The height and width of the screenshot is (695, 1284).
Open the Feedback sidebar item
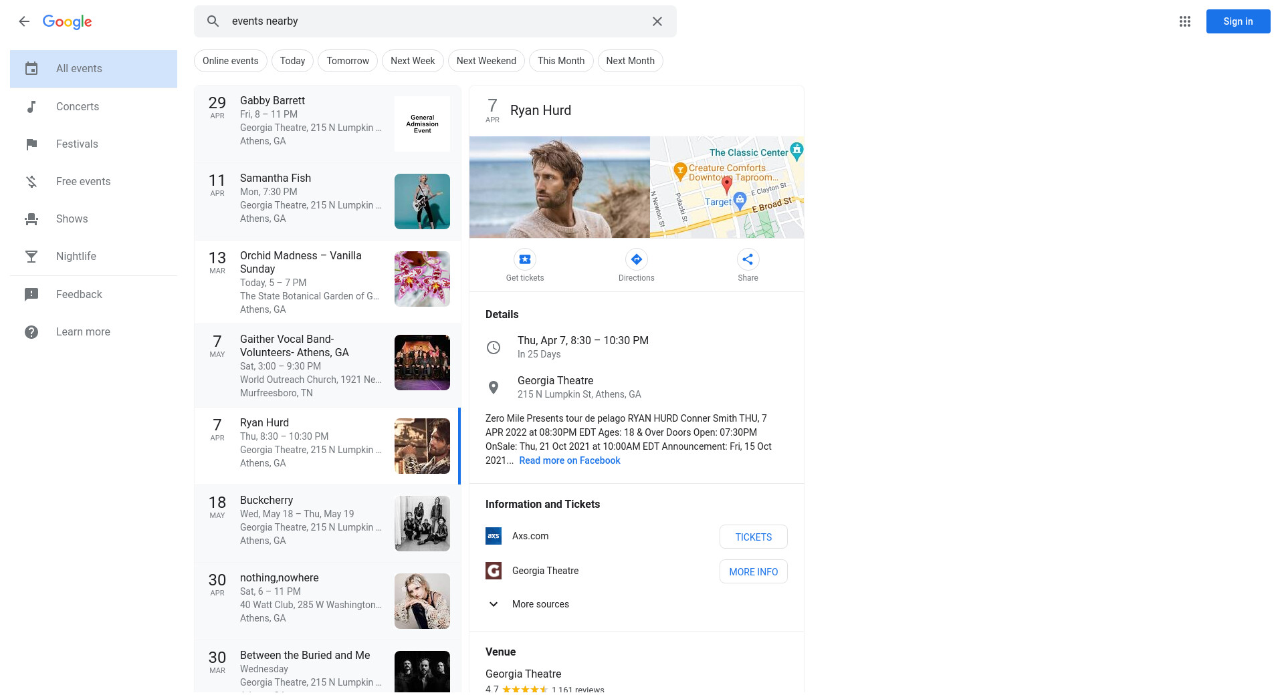point(79,295)
